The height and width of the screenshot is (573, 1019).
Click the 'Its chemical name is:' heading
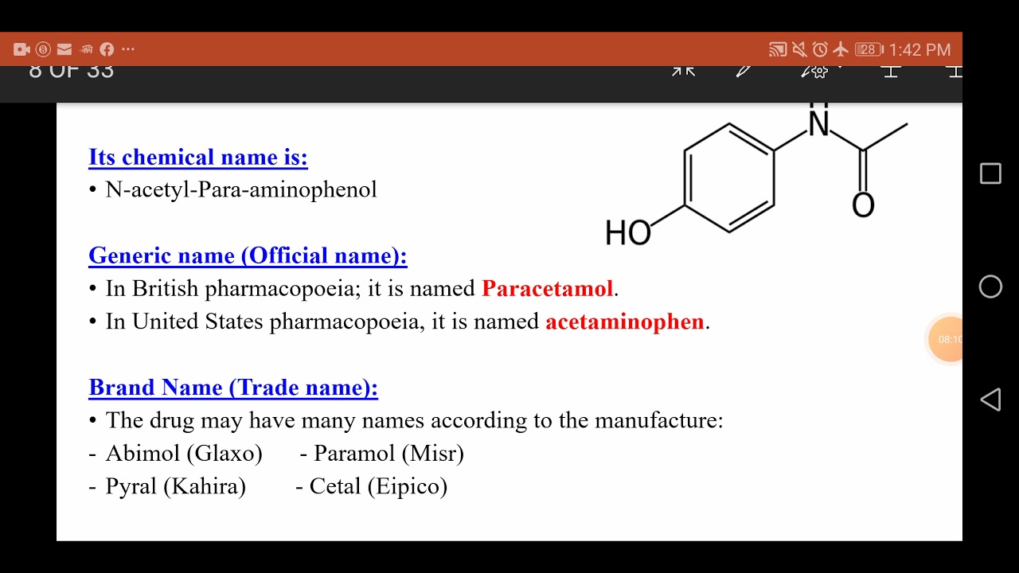198,157
